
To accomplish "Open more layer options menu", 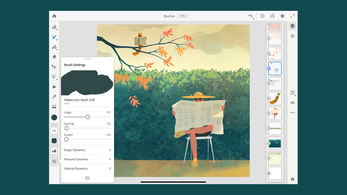I will pos(292,112).
